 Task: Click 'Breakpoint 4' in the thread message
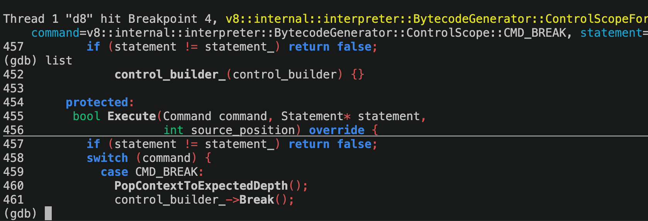pyautogui.click(x=170, y=19)
